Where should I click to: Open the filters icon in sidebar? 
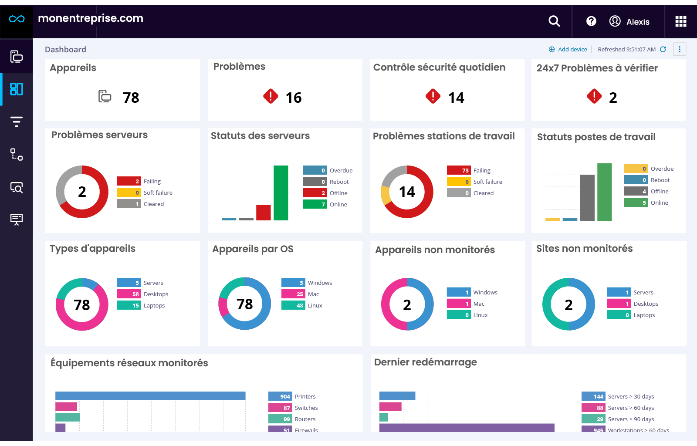(17, 122)
